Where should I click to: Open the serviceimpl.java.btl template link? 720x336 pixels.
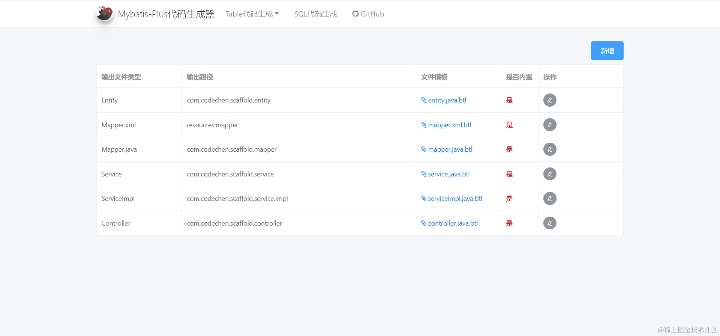click(x=452, y=199)
